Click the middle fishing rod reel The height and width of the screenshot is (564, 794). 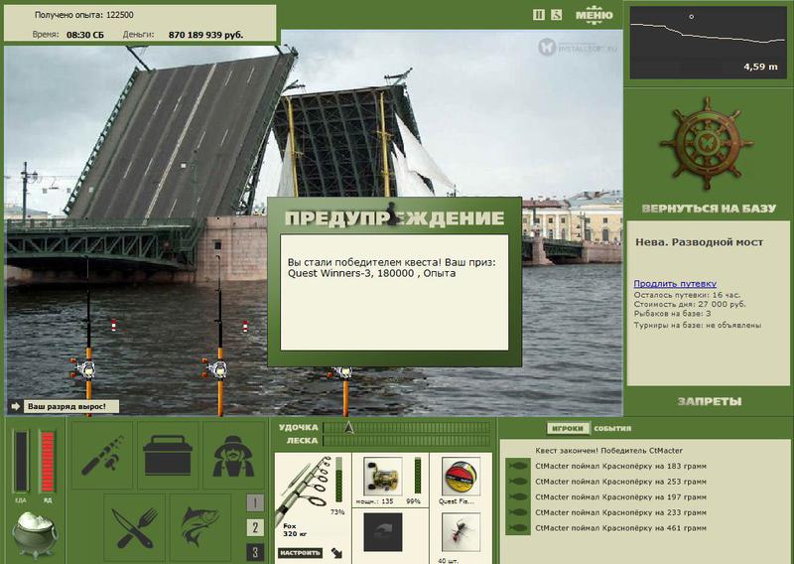click(x=216, y=368)
